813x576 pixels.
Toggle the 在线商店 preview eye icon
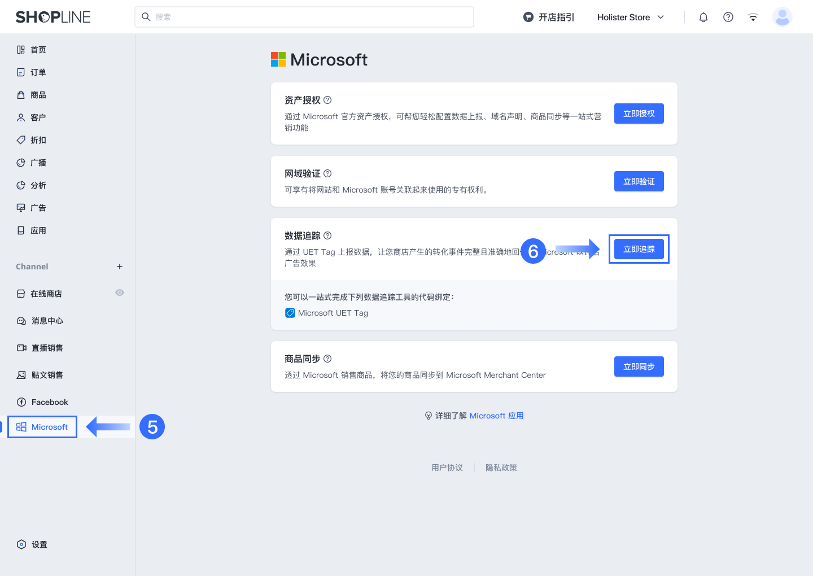tap(120, 293)
